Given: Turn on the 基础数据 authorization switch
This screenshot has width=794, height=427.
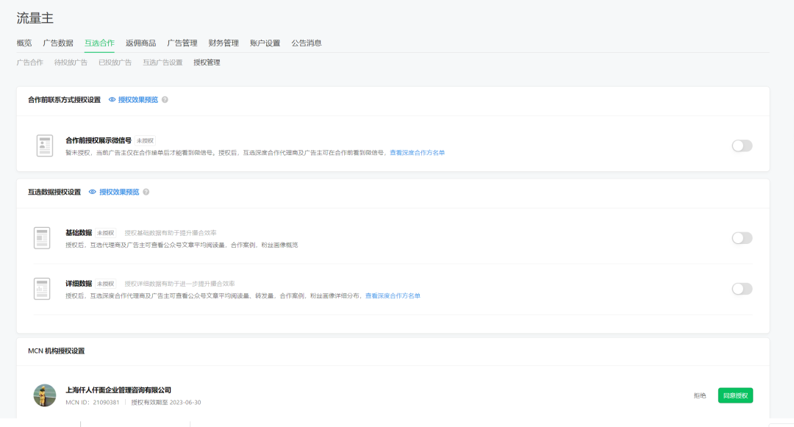Looking at the screenshot, I should click(742, 237).
